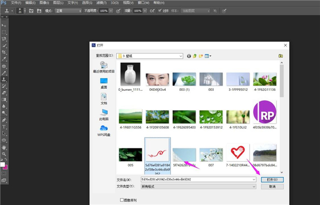Select the Brush tool
Viewport: 320px width, 205px height.
(4, 73)
